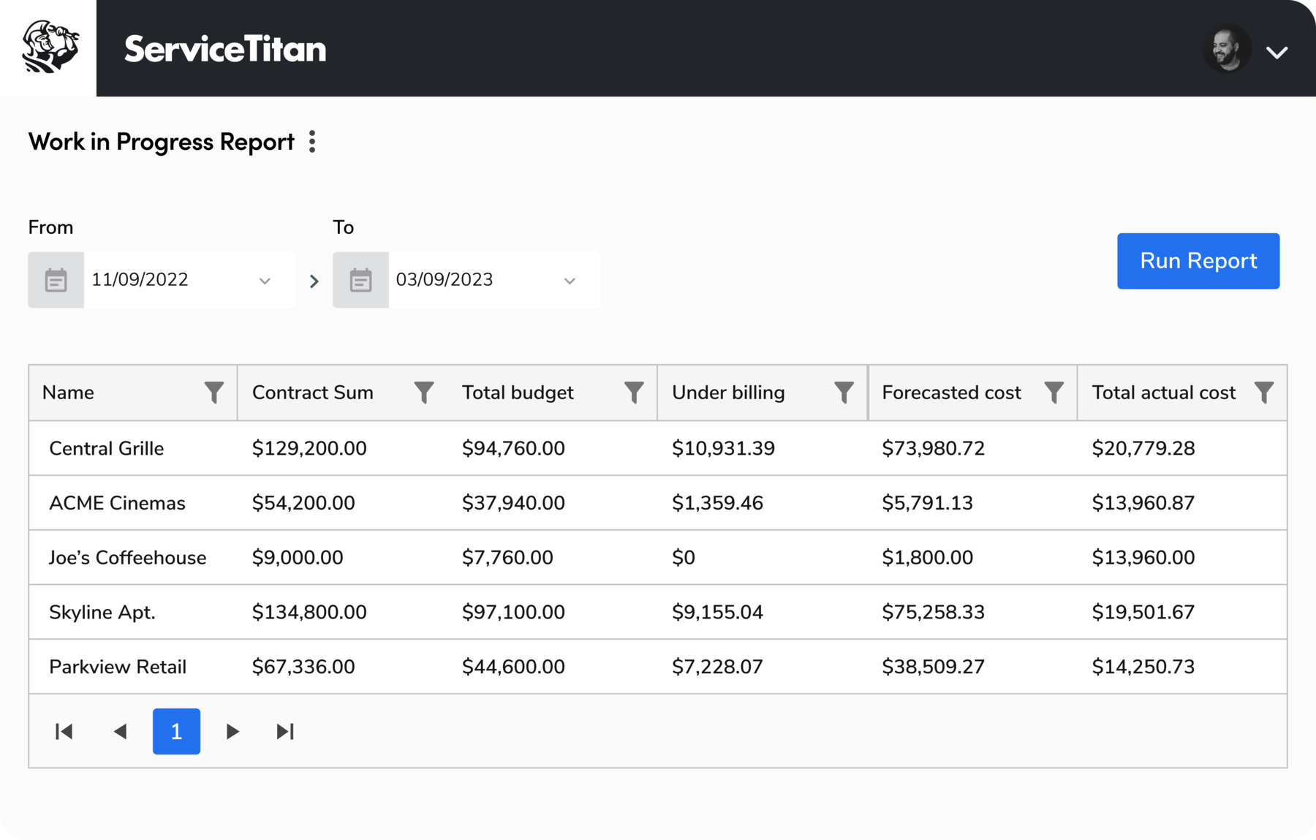Open the Name column filter
Screen dimensions: 1316x840
pos(213,393)
